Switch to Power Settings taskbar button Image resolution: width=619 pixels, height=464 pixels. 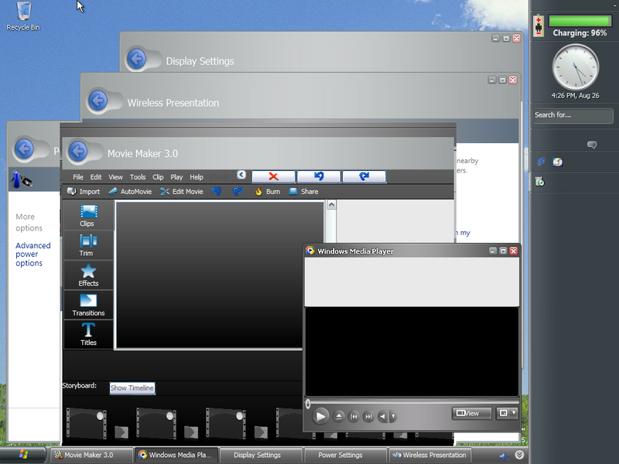tap(344, 455)
